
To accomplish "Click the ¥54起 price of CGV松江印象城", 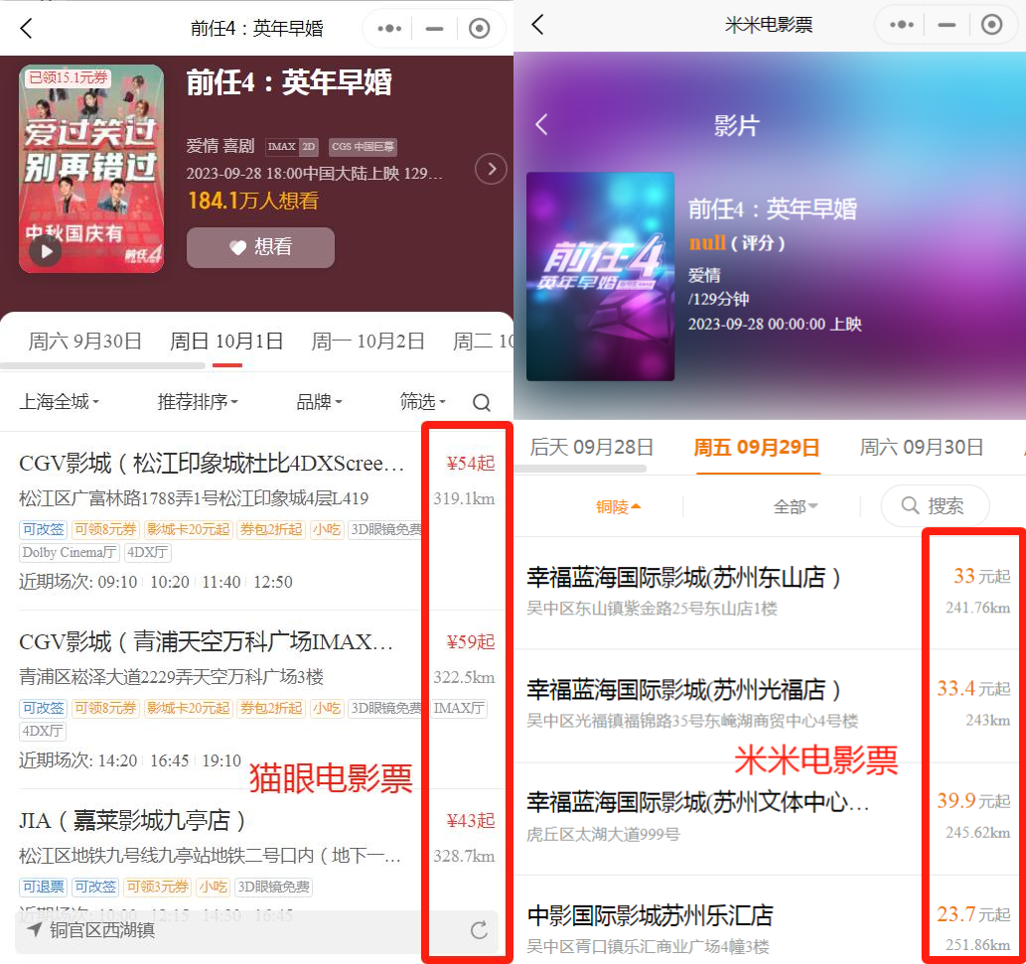I will click(471, 463).
